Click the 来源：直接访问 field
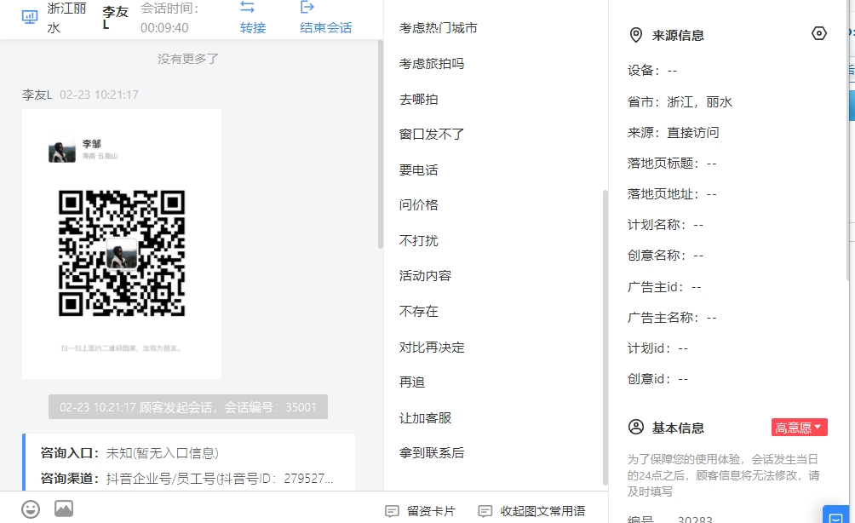 [x=674, y=133]
